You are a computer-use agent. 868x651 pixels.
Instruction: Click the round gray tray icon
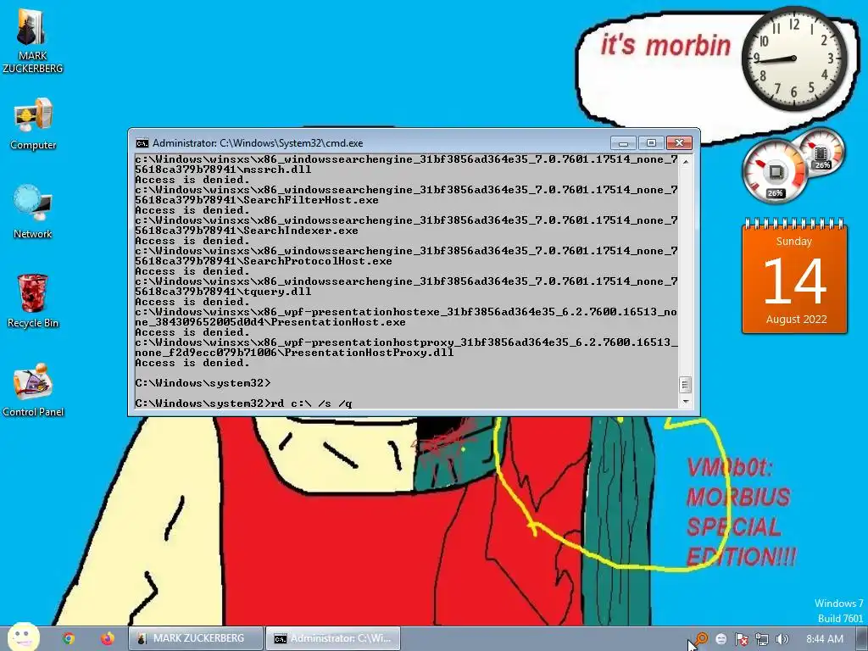(721, 639)
